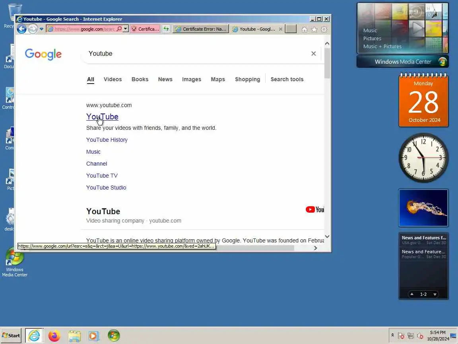Viewport: 458px width, 344px height.
Task: Refresh the page using the refresh icon
Action: point(166,29)
